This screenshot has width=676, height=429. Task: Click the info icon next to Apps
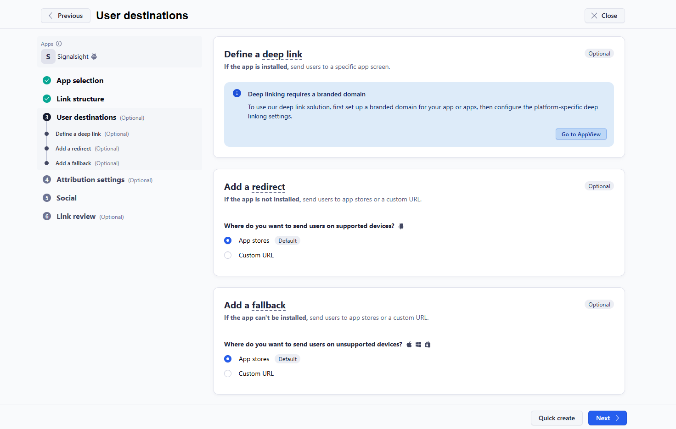click(59, 44)
